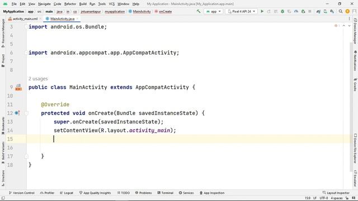Click the override gutter icon on line 12
This screenshot has height=201, width=358.
pos(17,113)
